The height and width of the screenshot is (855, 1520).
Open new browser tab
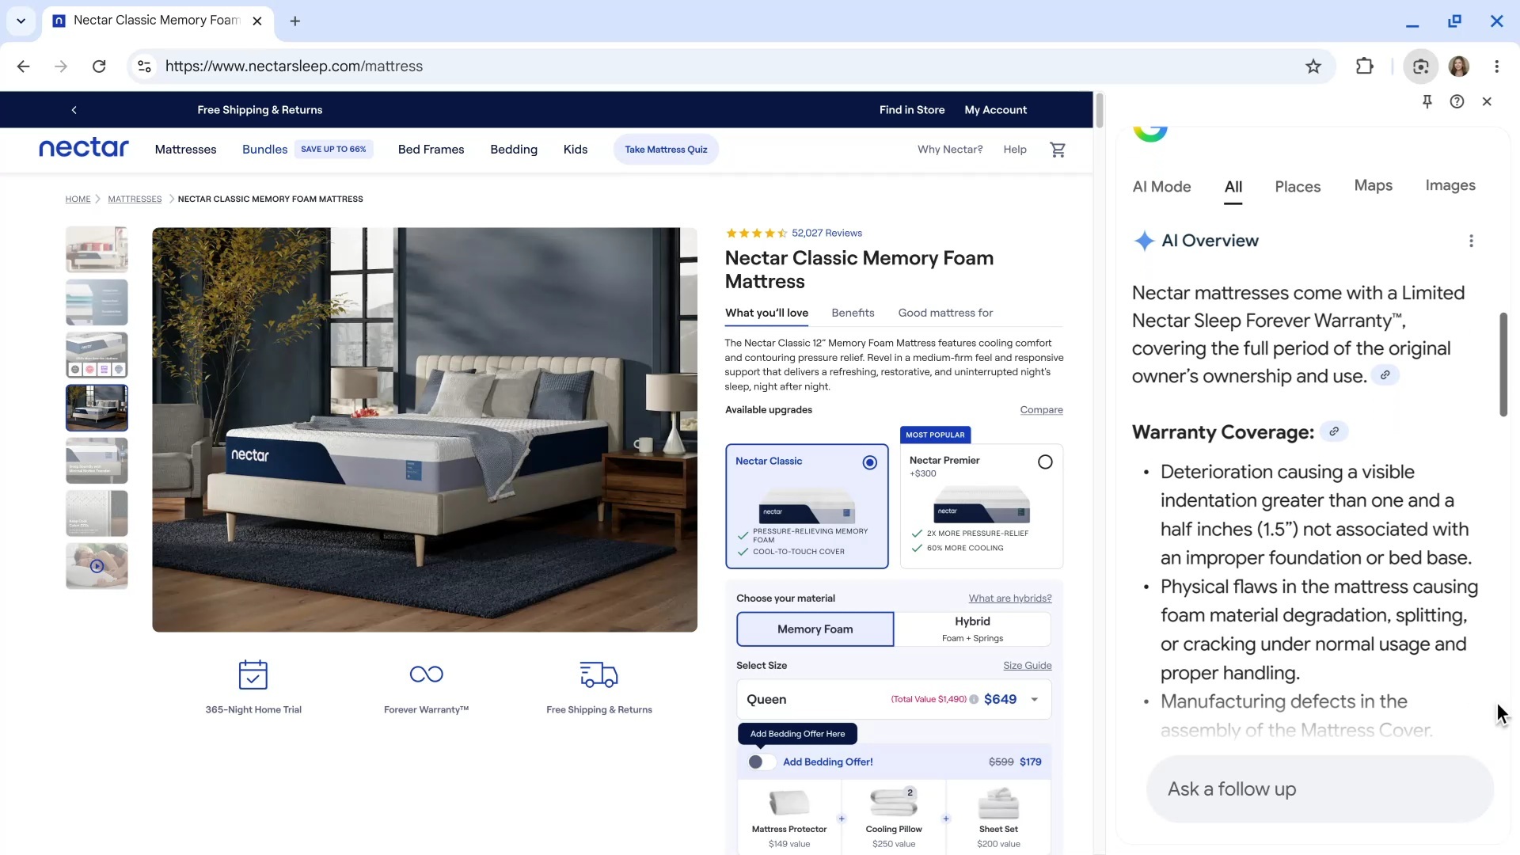tap(294, 21)
